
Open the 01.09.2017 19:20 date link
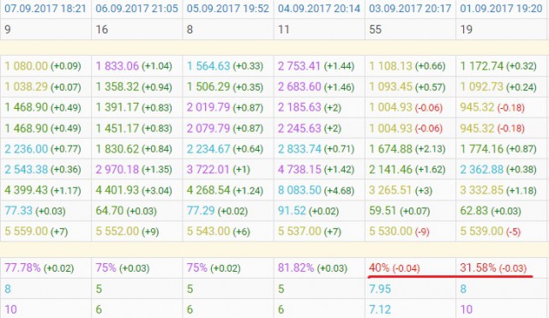pyautogui.click(x=501, y=9)
